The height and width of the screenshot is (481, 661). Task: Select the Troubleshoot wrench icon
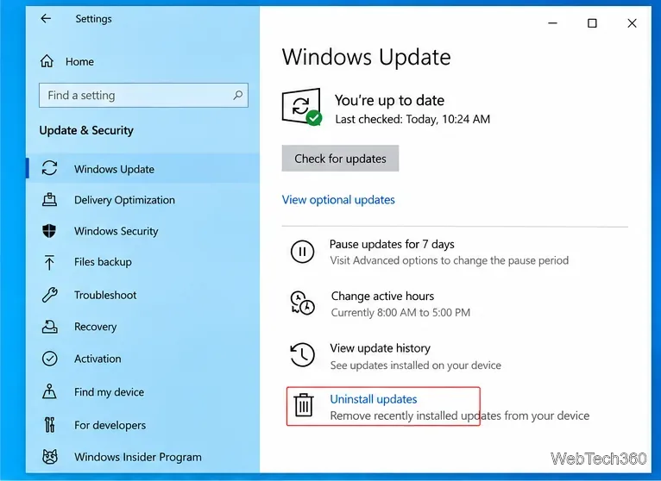49,295
